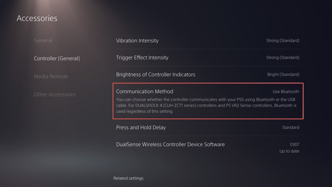The image size is (332, 187).
Task: Go to Other Accessories settings
Action: click(54, 94)
